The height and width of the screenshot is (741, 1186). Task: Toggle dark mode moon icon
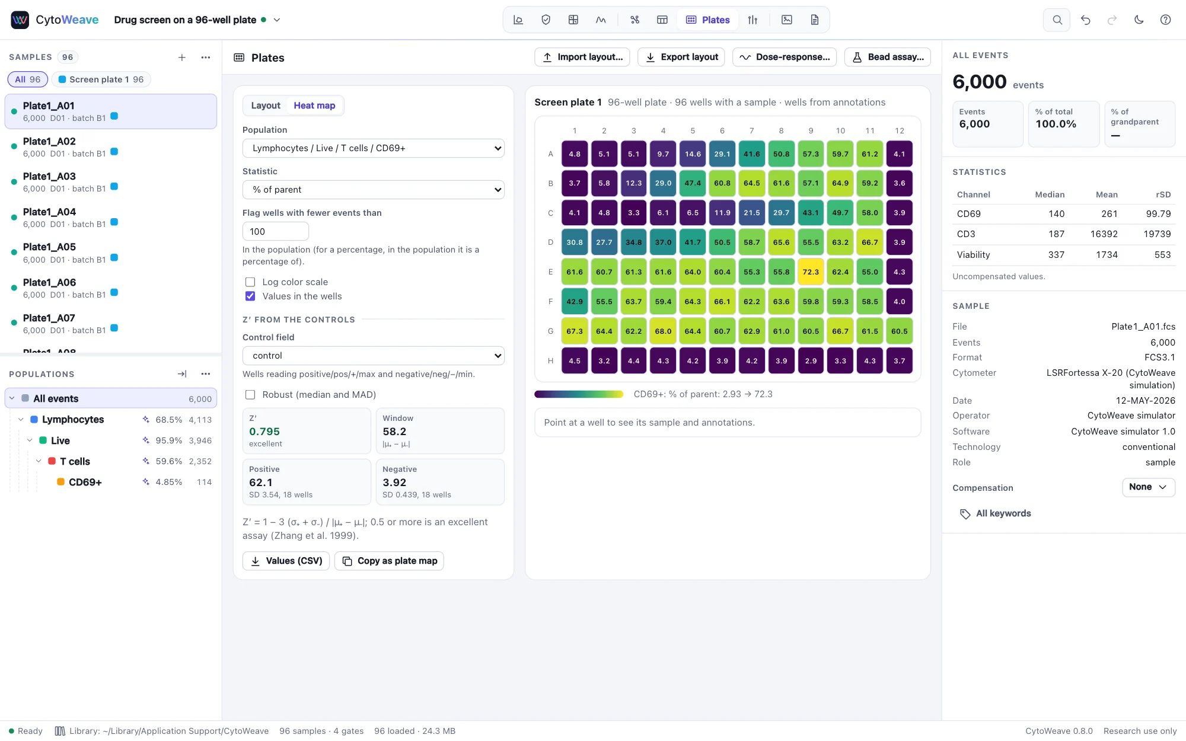1139,20
